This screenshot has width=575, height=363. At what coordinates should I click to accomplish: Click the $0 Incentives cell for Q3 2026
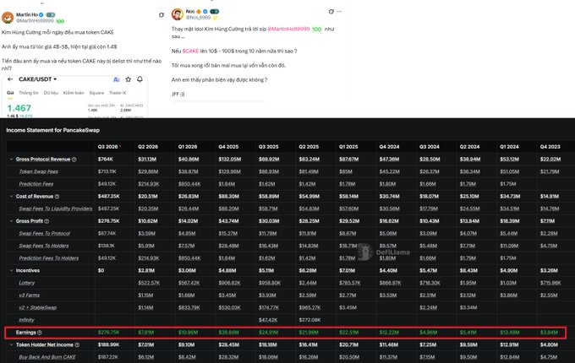click(101, 270)
